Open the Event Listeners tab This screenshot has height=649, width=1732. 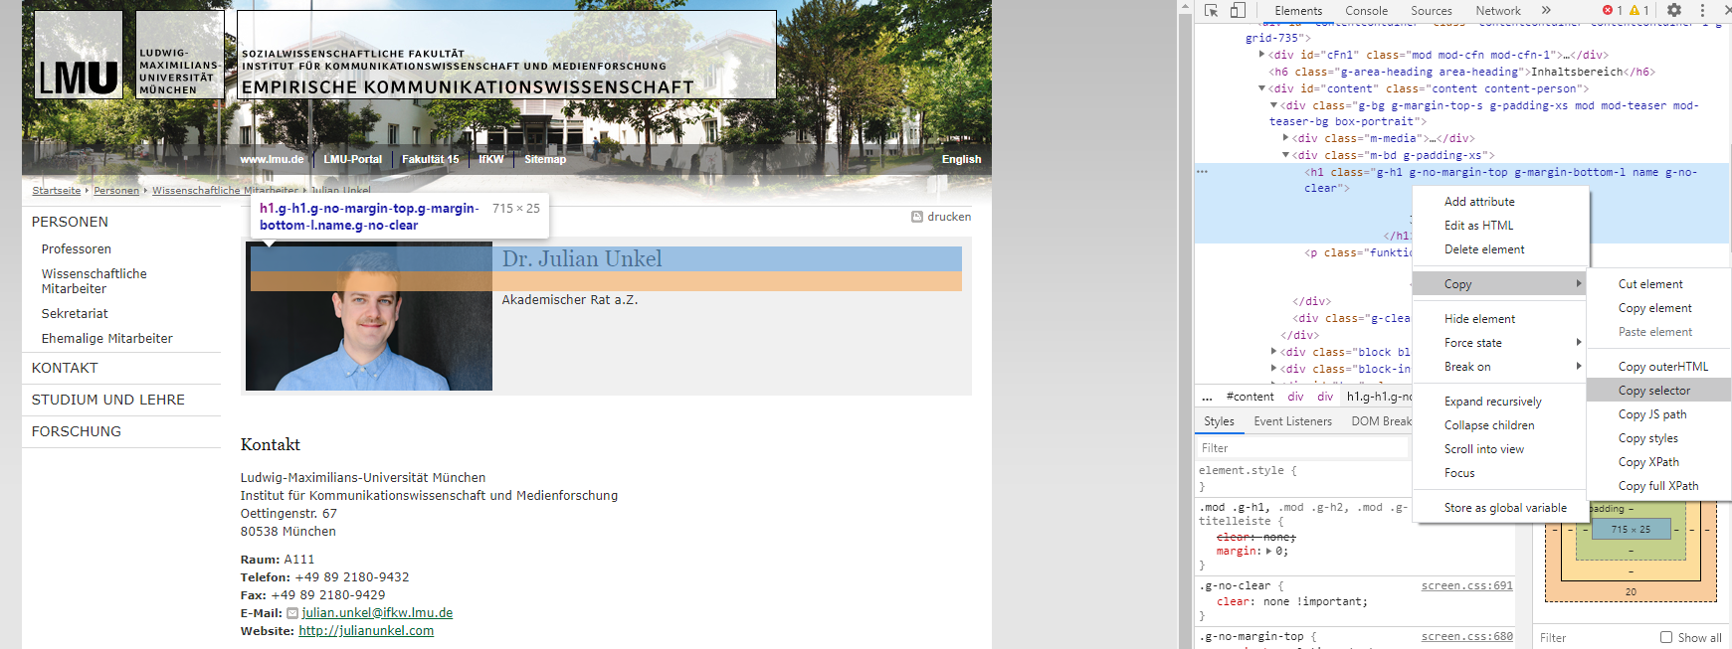[x=1292, y=421]
